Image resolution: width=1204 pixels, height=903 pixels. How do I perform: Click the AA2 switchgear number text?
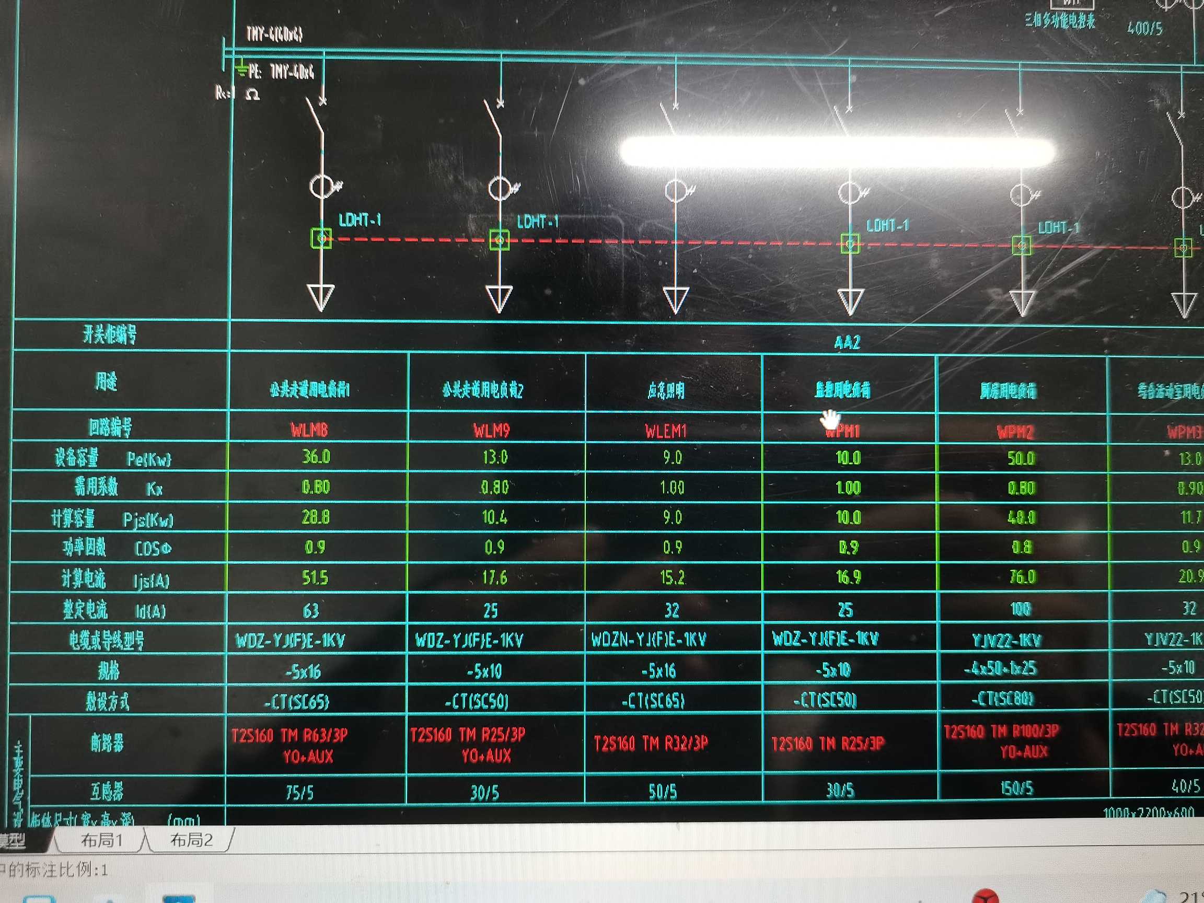(x=848, y=342)
